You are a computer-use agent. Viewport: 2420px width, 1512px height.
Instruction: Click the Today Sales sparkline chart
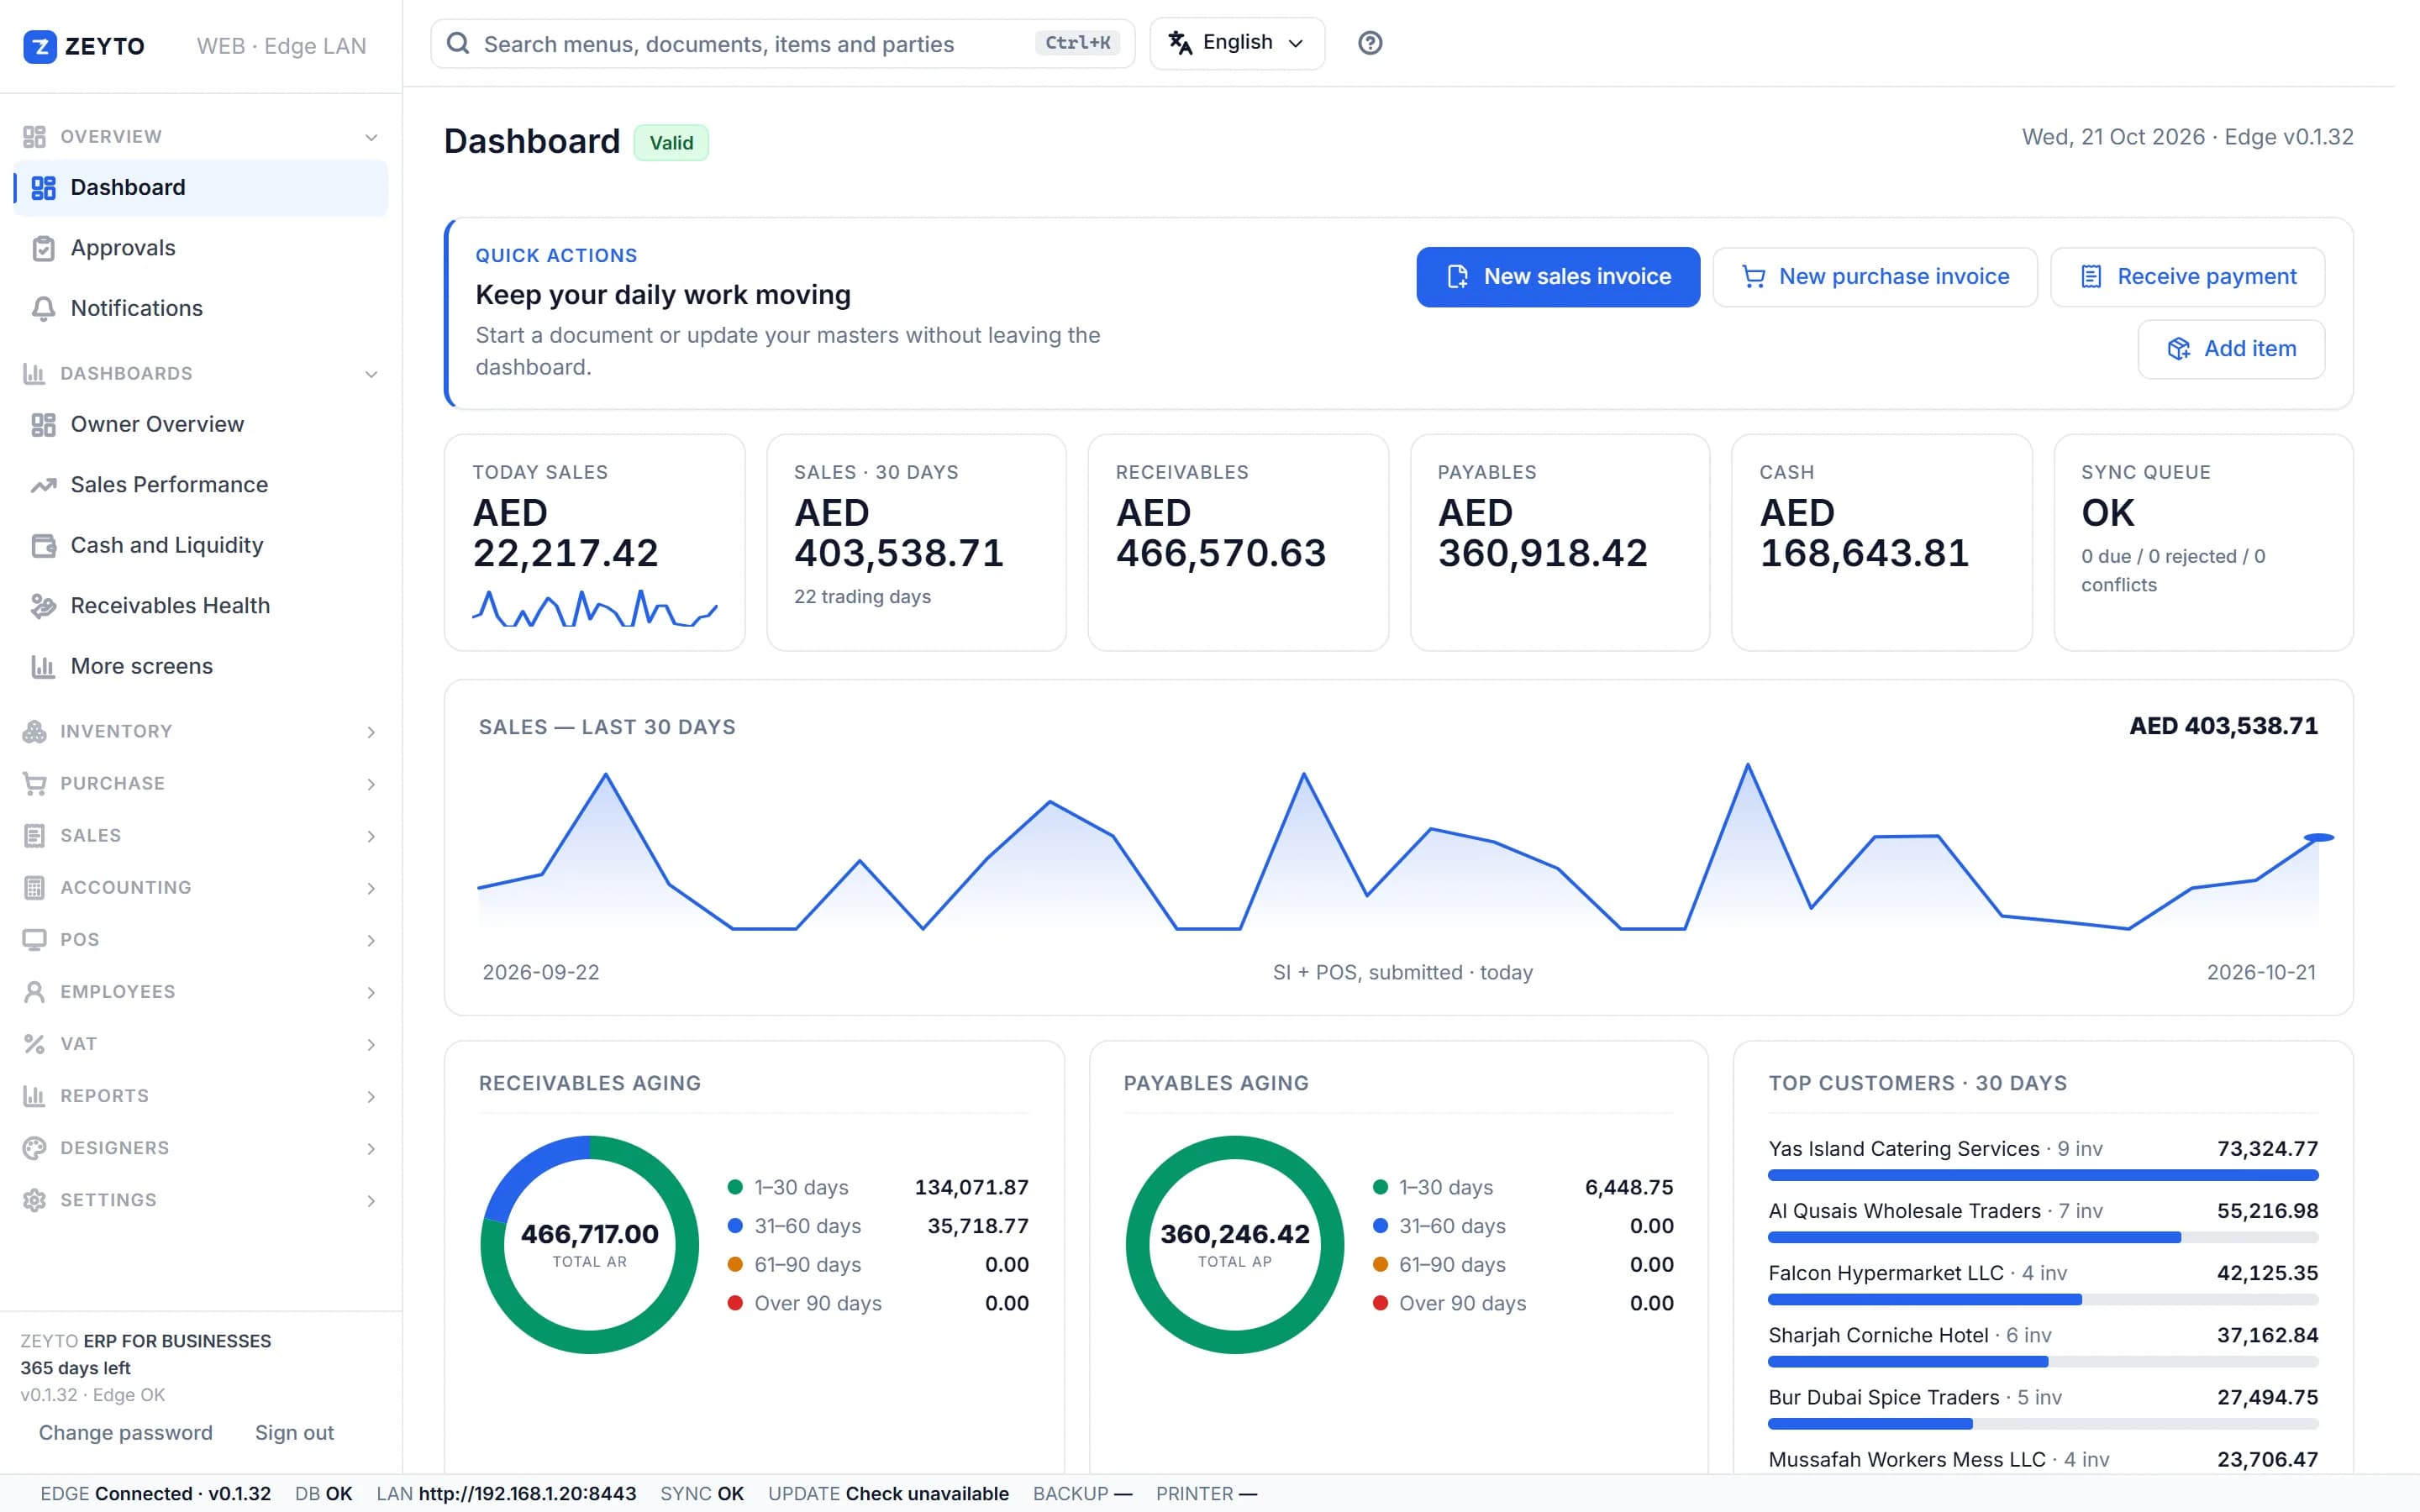tap(594, 608)
